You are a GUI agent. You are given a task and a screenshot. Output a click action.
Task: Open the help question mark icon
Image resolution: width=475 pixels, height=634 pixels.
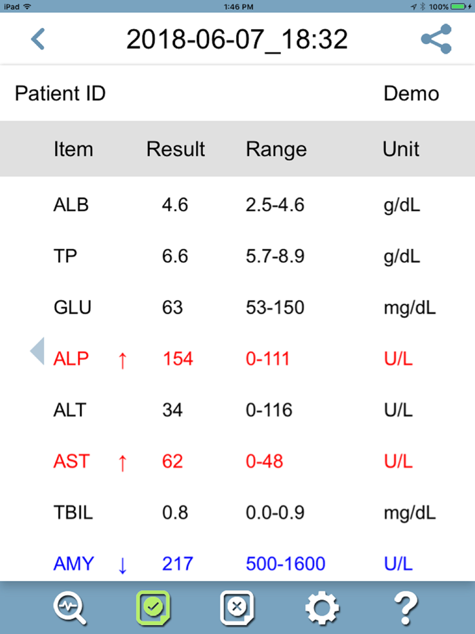coord(406,608)
